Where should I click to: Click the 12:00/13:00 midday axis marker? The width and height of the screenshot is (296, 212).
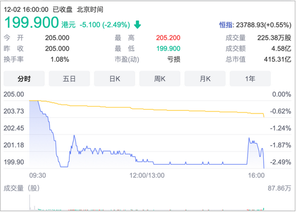click(x=147, y=175)
